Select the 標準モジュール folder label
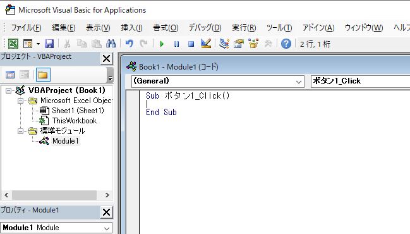Viewport: 410px width, 234px height. point(63,131)
